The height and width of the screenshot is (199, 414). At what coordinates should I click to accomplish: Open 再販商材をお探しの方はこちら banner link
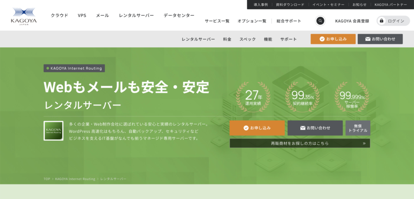coord(300,144)
